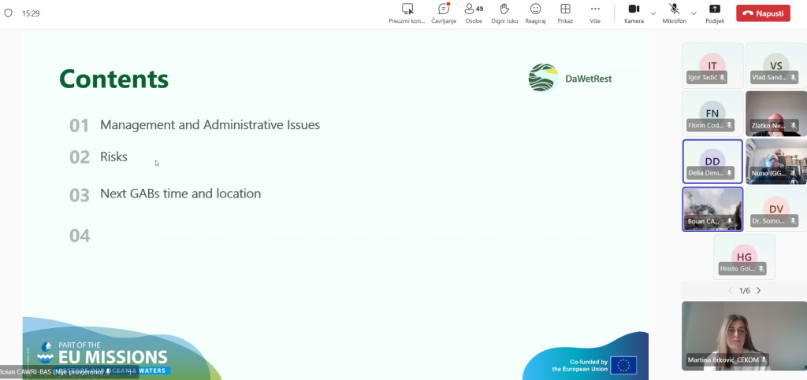Image resolution: width=807 pixels, height=380 pixels.
Task: Click the shield security icon
Action: click(9, 13)
